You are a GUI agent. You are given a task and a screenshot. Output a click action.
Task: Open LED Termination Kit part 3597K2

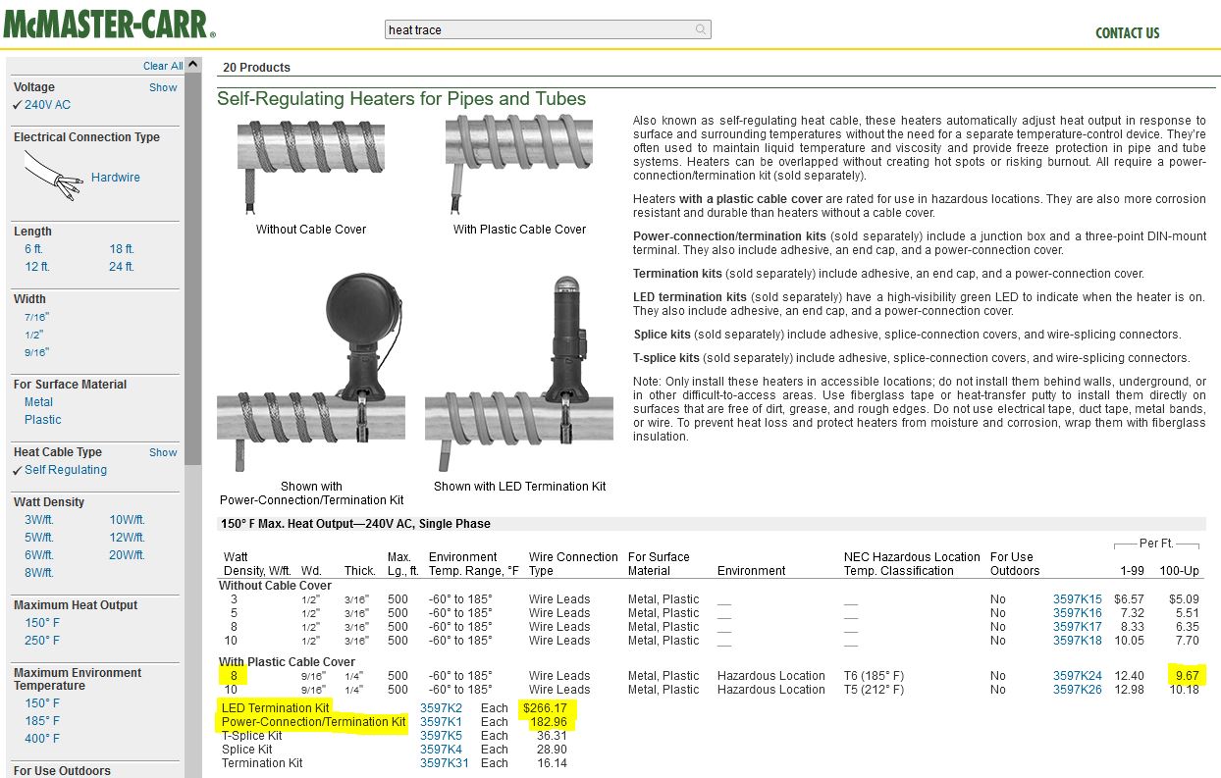coord(441,708)
